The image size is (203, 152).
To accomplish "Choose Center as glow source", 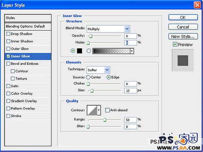I will coord(88,77).
